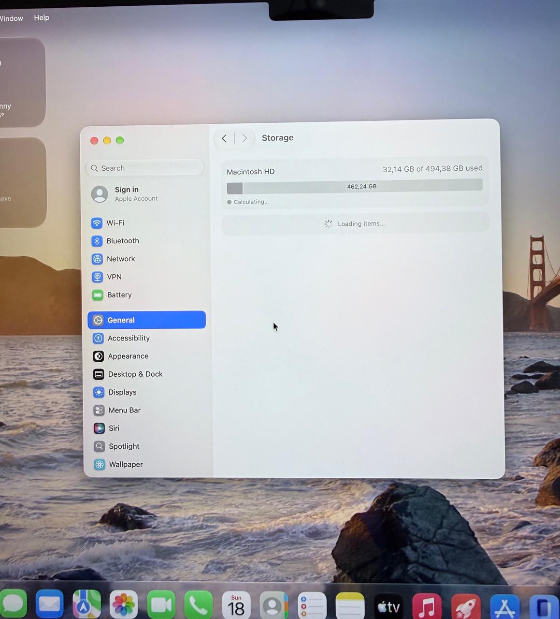560x619 pixels.
Task: Minimize the settings window with yellow button
Action: [x=107, y=140]
